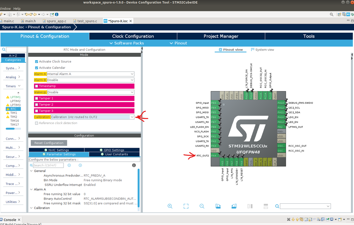Enable the Tamper 3 checkbox
Screen dimensions: 354x225
point(36,111)
